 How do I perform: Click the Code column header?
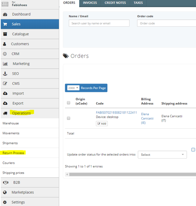(99, 103)
